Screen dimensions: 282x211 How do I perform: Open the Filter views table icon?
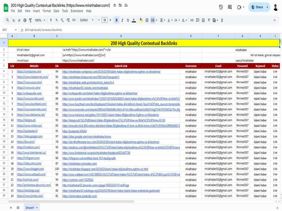[x=215, y=20]
